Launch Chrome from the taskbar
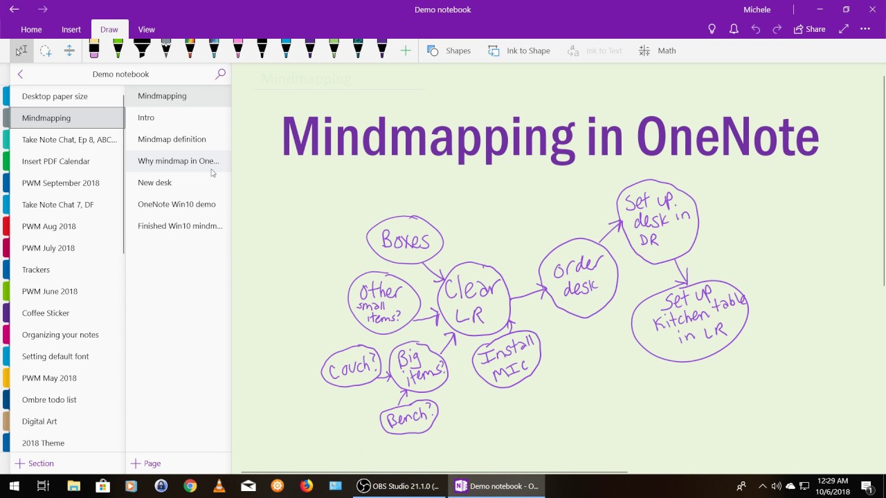Viewport: 886px width, 498px height. click(190, 486)
